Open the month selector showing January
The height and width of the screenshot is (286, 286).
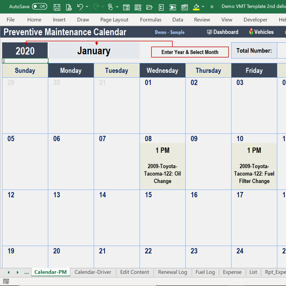coord(94,50)
